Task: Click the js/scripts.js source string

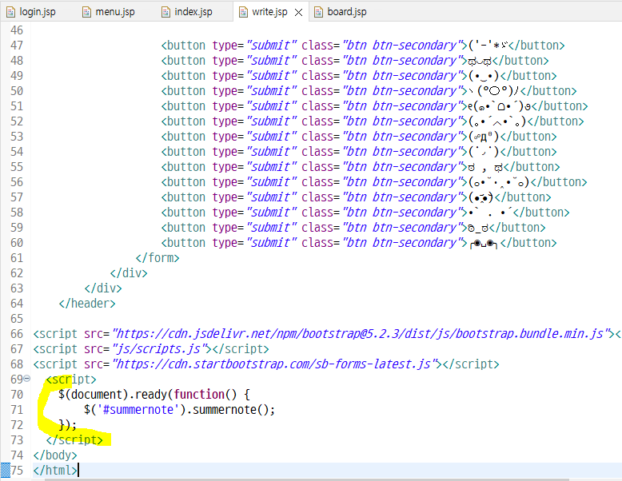Action: point(161,349)
